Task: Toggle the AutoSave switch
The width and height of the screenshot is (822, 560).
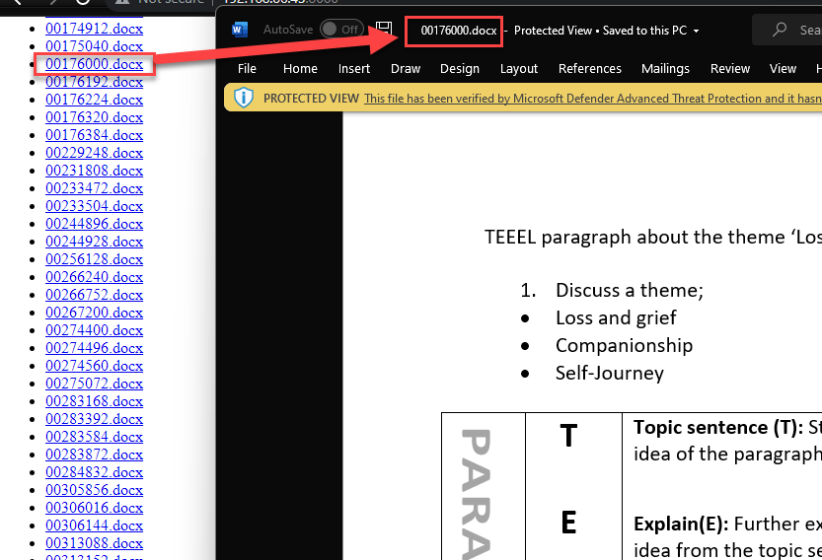Action: 341,30
